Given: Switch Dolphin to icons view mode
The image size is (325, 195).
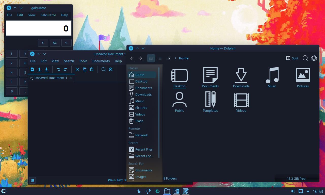Looking at the screenshot, I should pos(151,58).
